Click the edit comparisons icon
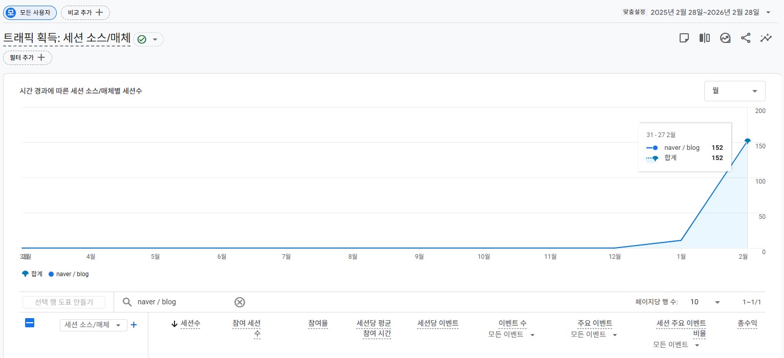This screenshot has width=784, height=358. point(705,37)
